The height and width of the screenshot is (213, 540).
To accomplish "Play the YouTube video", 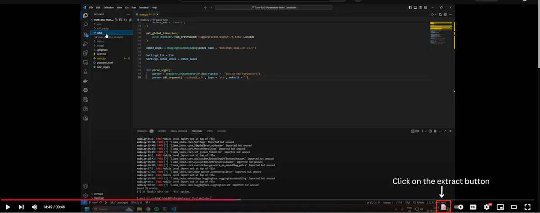I will (x=8, y=207).
